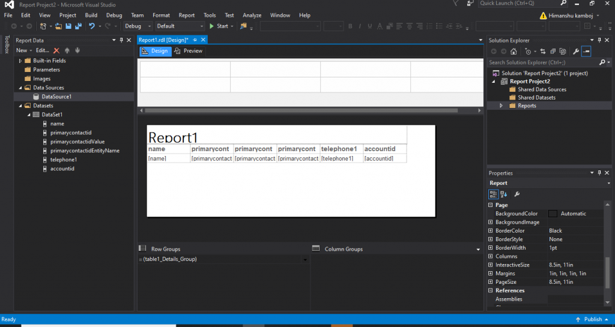The height and width of the screenshot is (327, 615).
Task: Toggle Preview Selected Items in Solution Explorer
Action: (586, 52)
